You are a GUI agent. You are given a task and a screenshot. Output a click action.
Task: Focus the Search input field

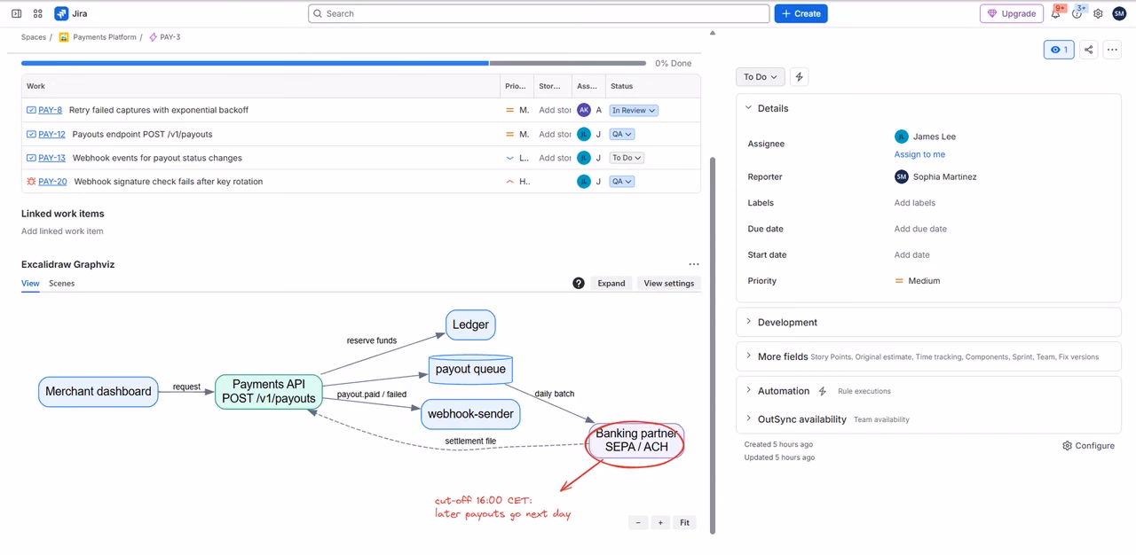click(539, 13)
